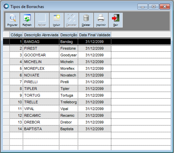Image resolution: width=174 pixels, height=153 pixels.
Task: Select the FIREST abbreviated cell
Action: [41, 48]
